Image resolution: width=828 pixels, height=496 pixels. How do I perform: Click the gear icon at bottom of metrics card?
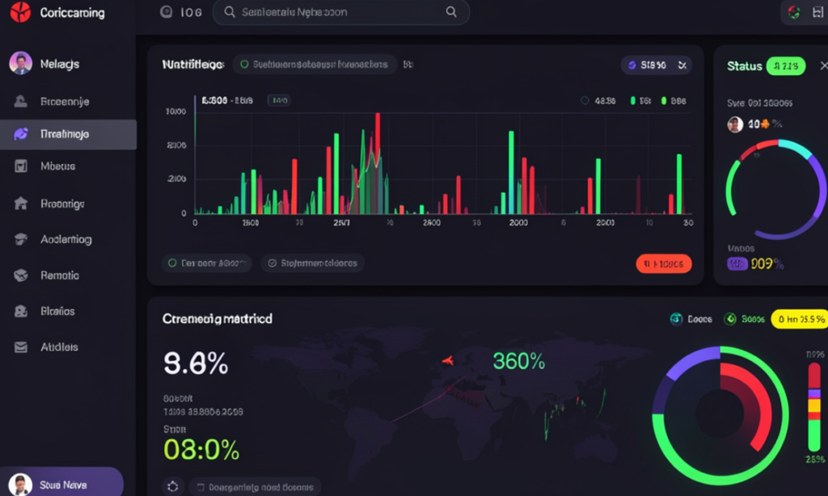tap(173, 486)
